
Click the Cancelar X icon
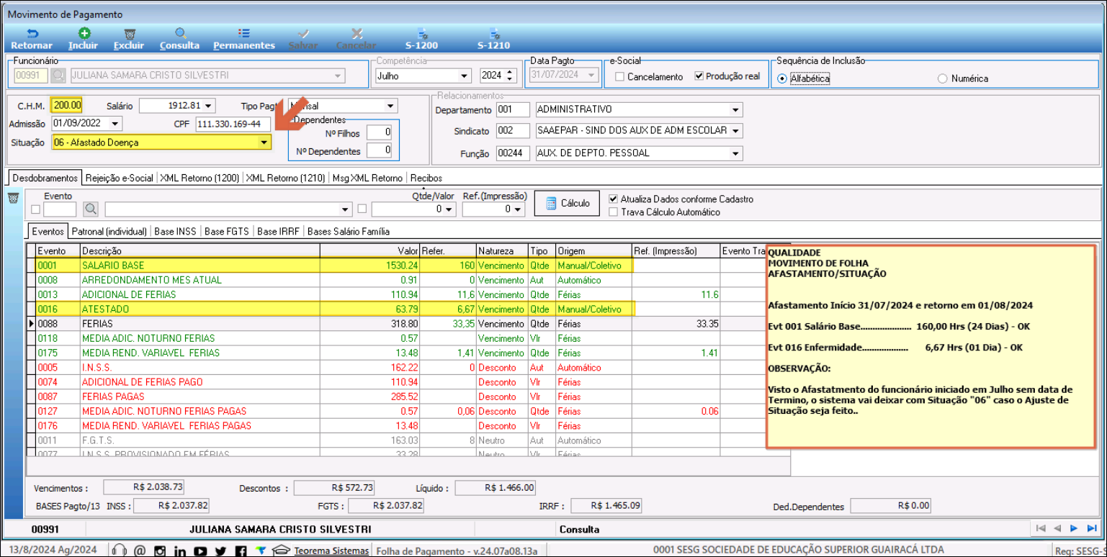357,33
